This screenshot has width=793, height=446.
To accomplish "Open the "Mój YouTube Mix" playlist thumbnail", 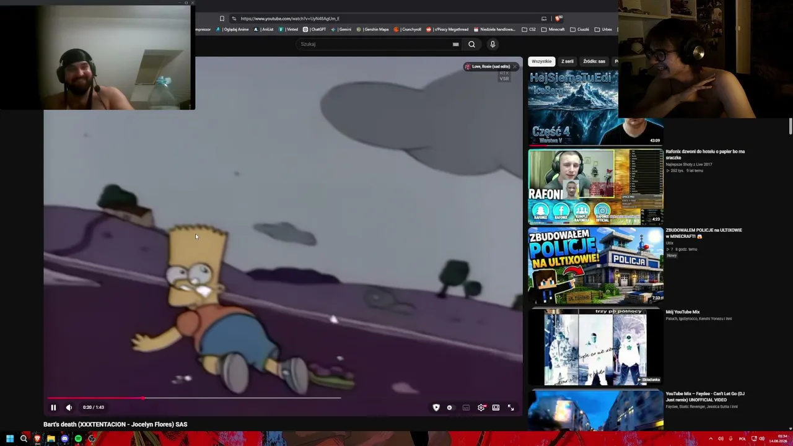I will (595, 347).
